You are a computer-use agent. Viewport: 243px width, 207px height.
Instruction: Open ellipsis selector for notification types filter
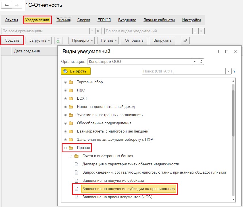pyautogui.click(x=195, y=31)
